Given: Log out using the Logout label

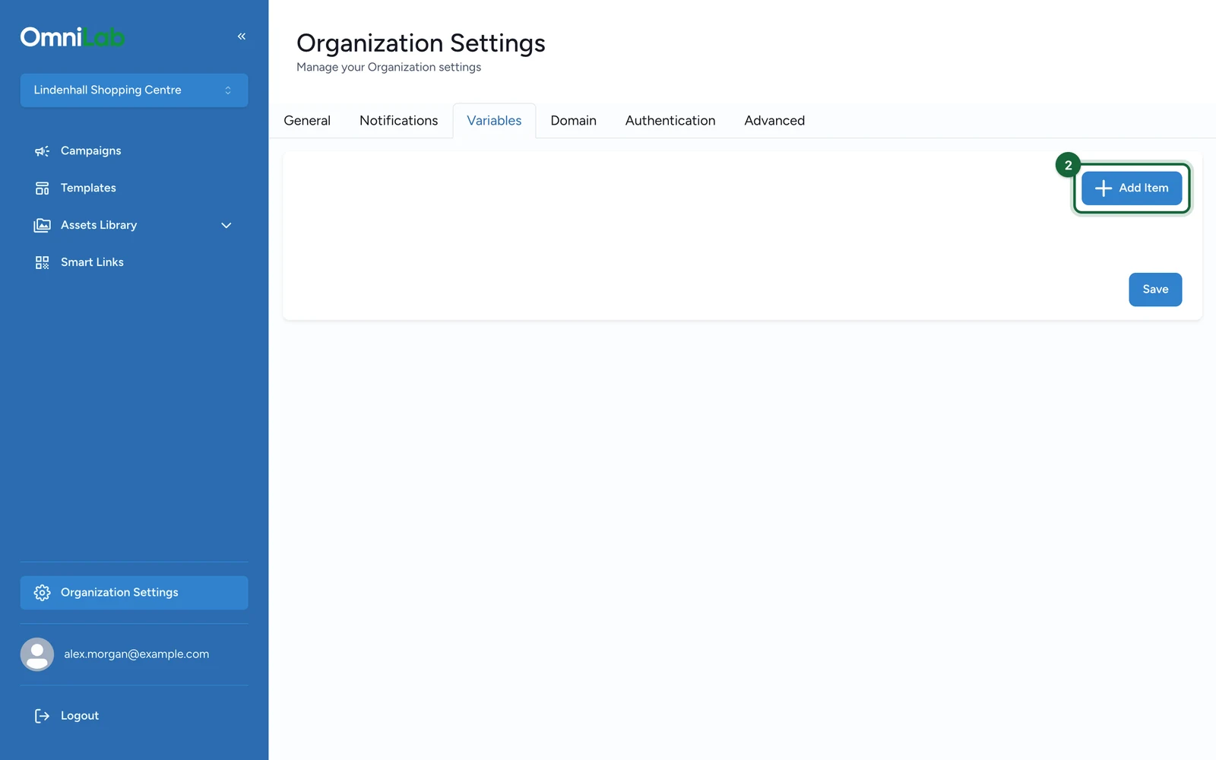Looking at the screenshot, I should point(80,716).
